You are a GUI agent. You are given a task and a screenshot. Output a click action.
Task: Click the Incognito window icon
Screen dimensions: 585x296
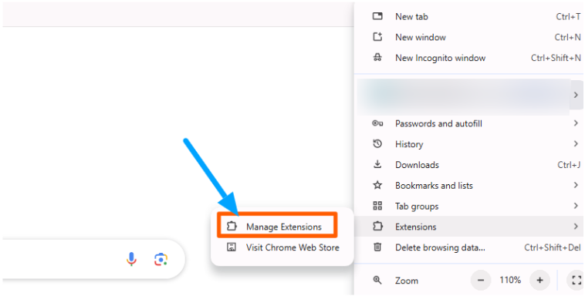(377, 57)
